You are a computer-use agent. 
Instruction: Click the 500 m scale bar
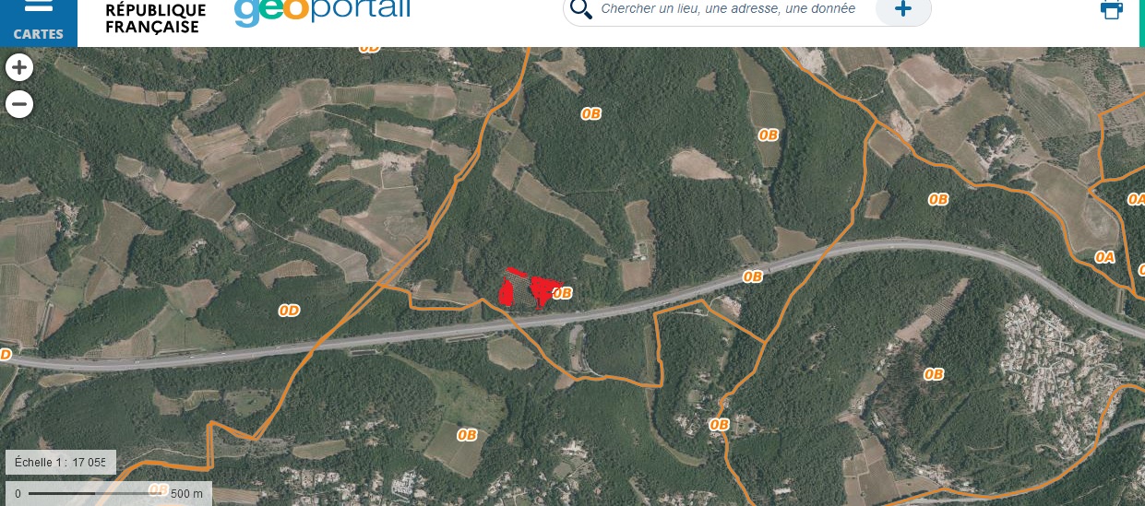[x=109, y=493]
